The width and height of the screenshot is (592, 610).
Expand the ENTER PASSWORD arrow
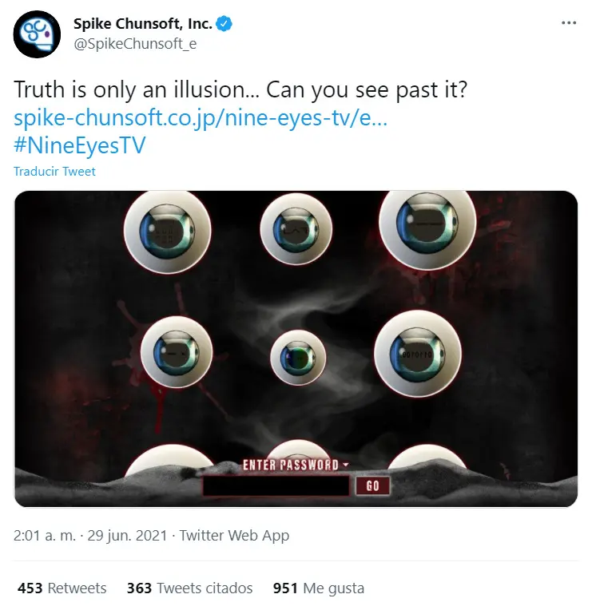coord(346,465)
